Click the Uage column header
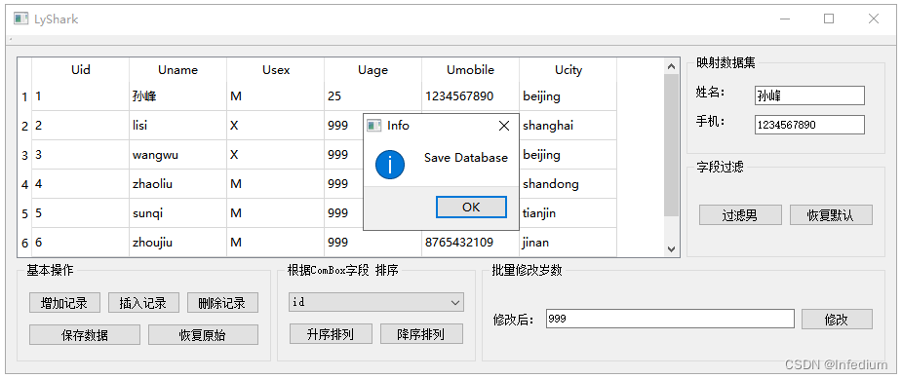This screenshot has width=902, height=379. [373, 69]
